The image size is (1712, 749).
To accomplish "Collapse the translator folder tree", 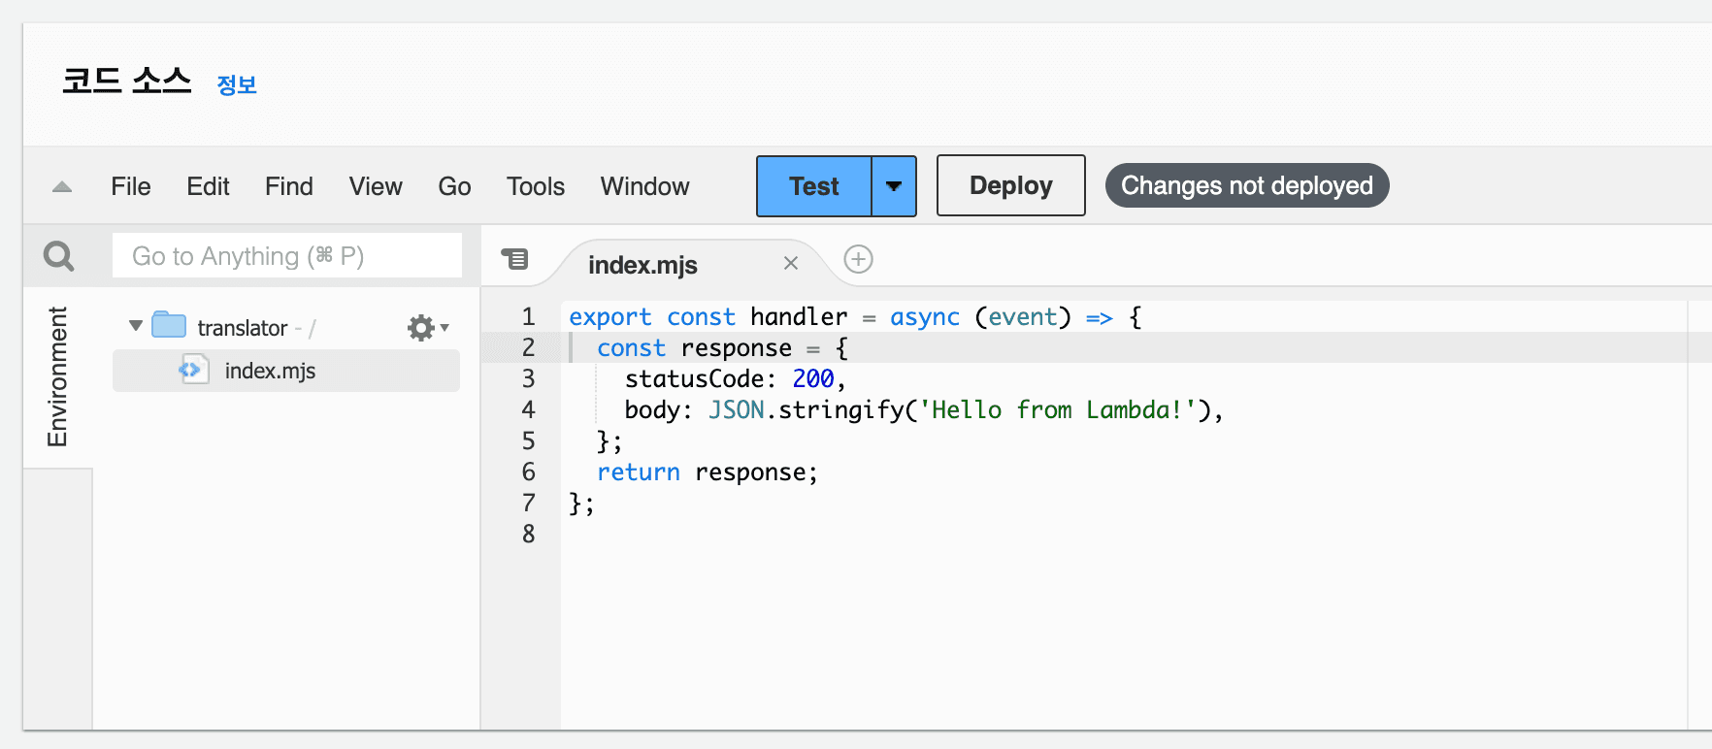I will coord(136,326).
